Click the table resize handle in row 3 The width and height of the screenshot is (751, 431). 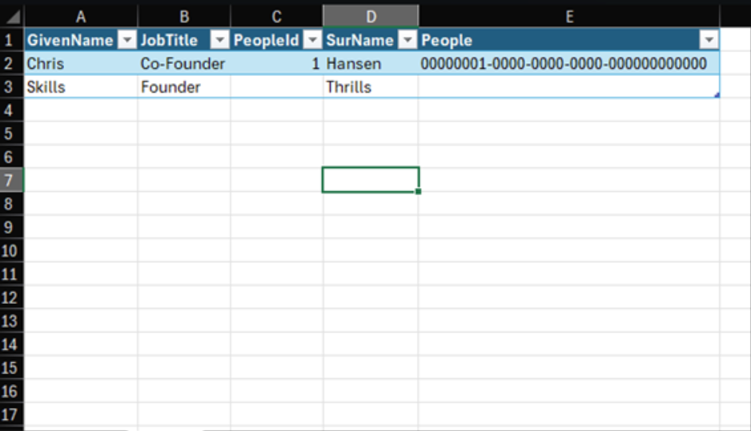click(717, 95)
